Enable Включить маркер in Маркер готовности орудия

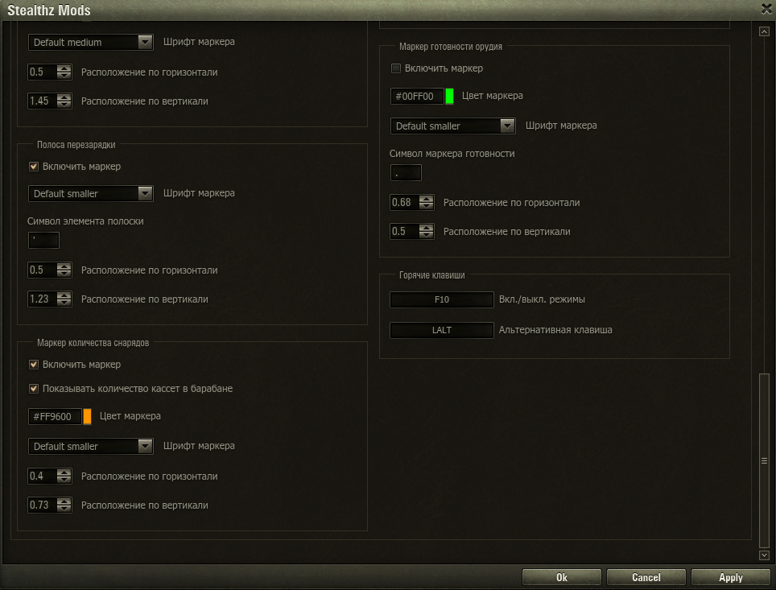[396, 68]
